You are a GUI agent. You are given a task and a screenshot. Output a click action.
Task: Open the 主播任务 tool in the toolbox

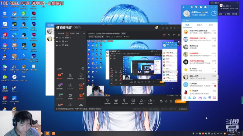(81, 76)
